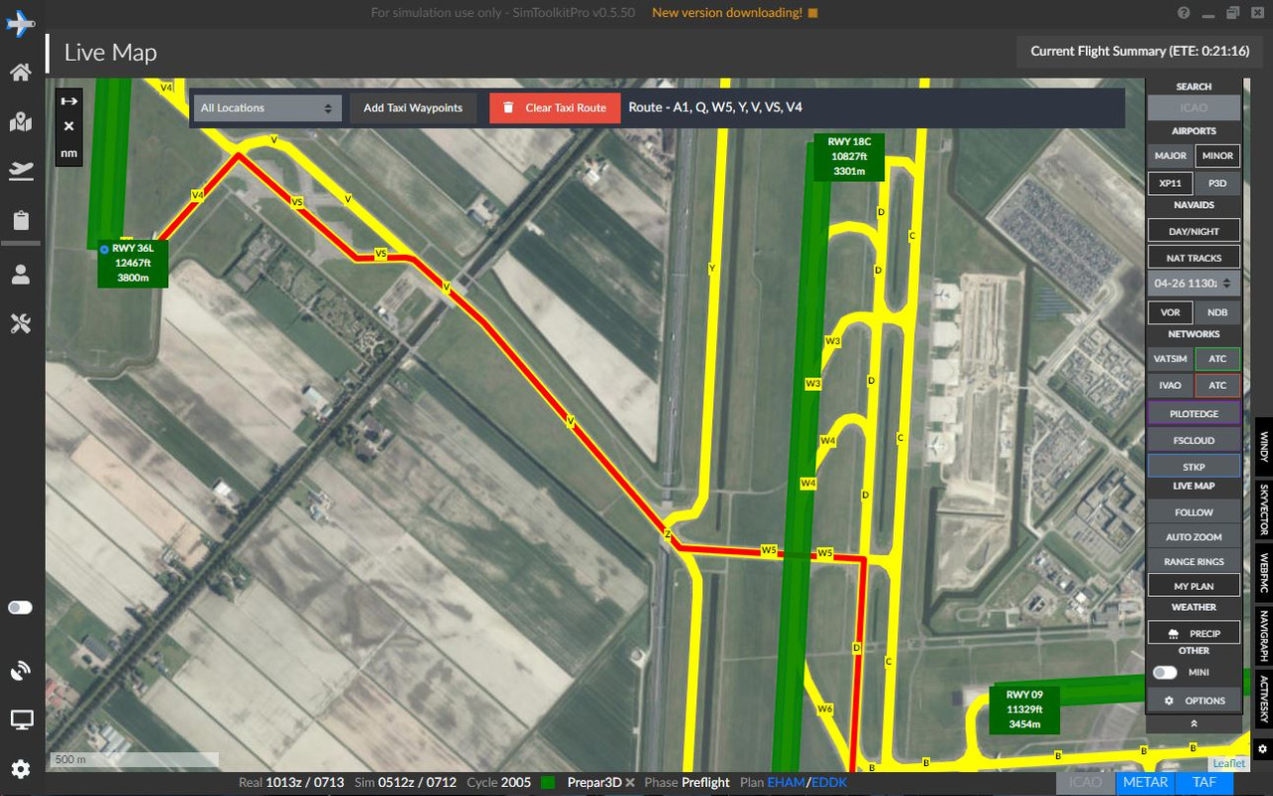This screenshot has width=1273, height=796.
Task: Open the tools wrench sidebar icon
Action: [20, 323]
